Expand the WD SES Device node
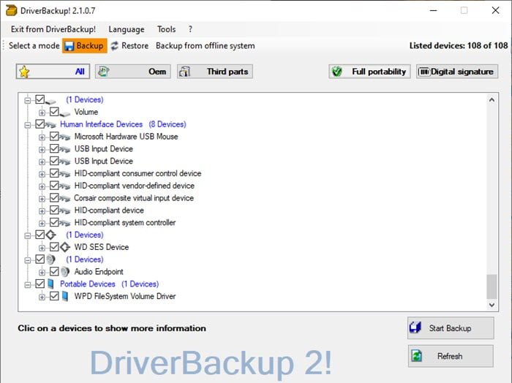The width and height of the screenshot is (512, 383). pyautogui.click(x=42, y=248)
